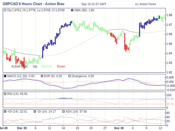The width and height of the screenshot is (175, 131).
Task: Click the RSI 30.00 oversold level label
Action: tap(170, 104)
